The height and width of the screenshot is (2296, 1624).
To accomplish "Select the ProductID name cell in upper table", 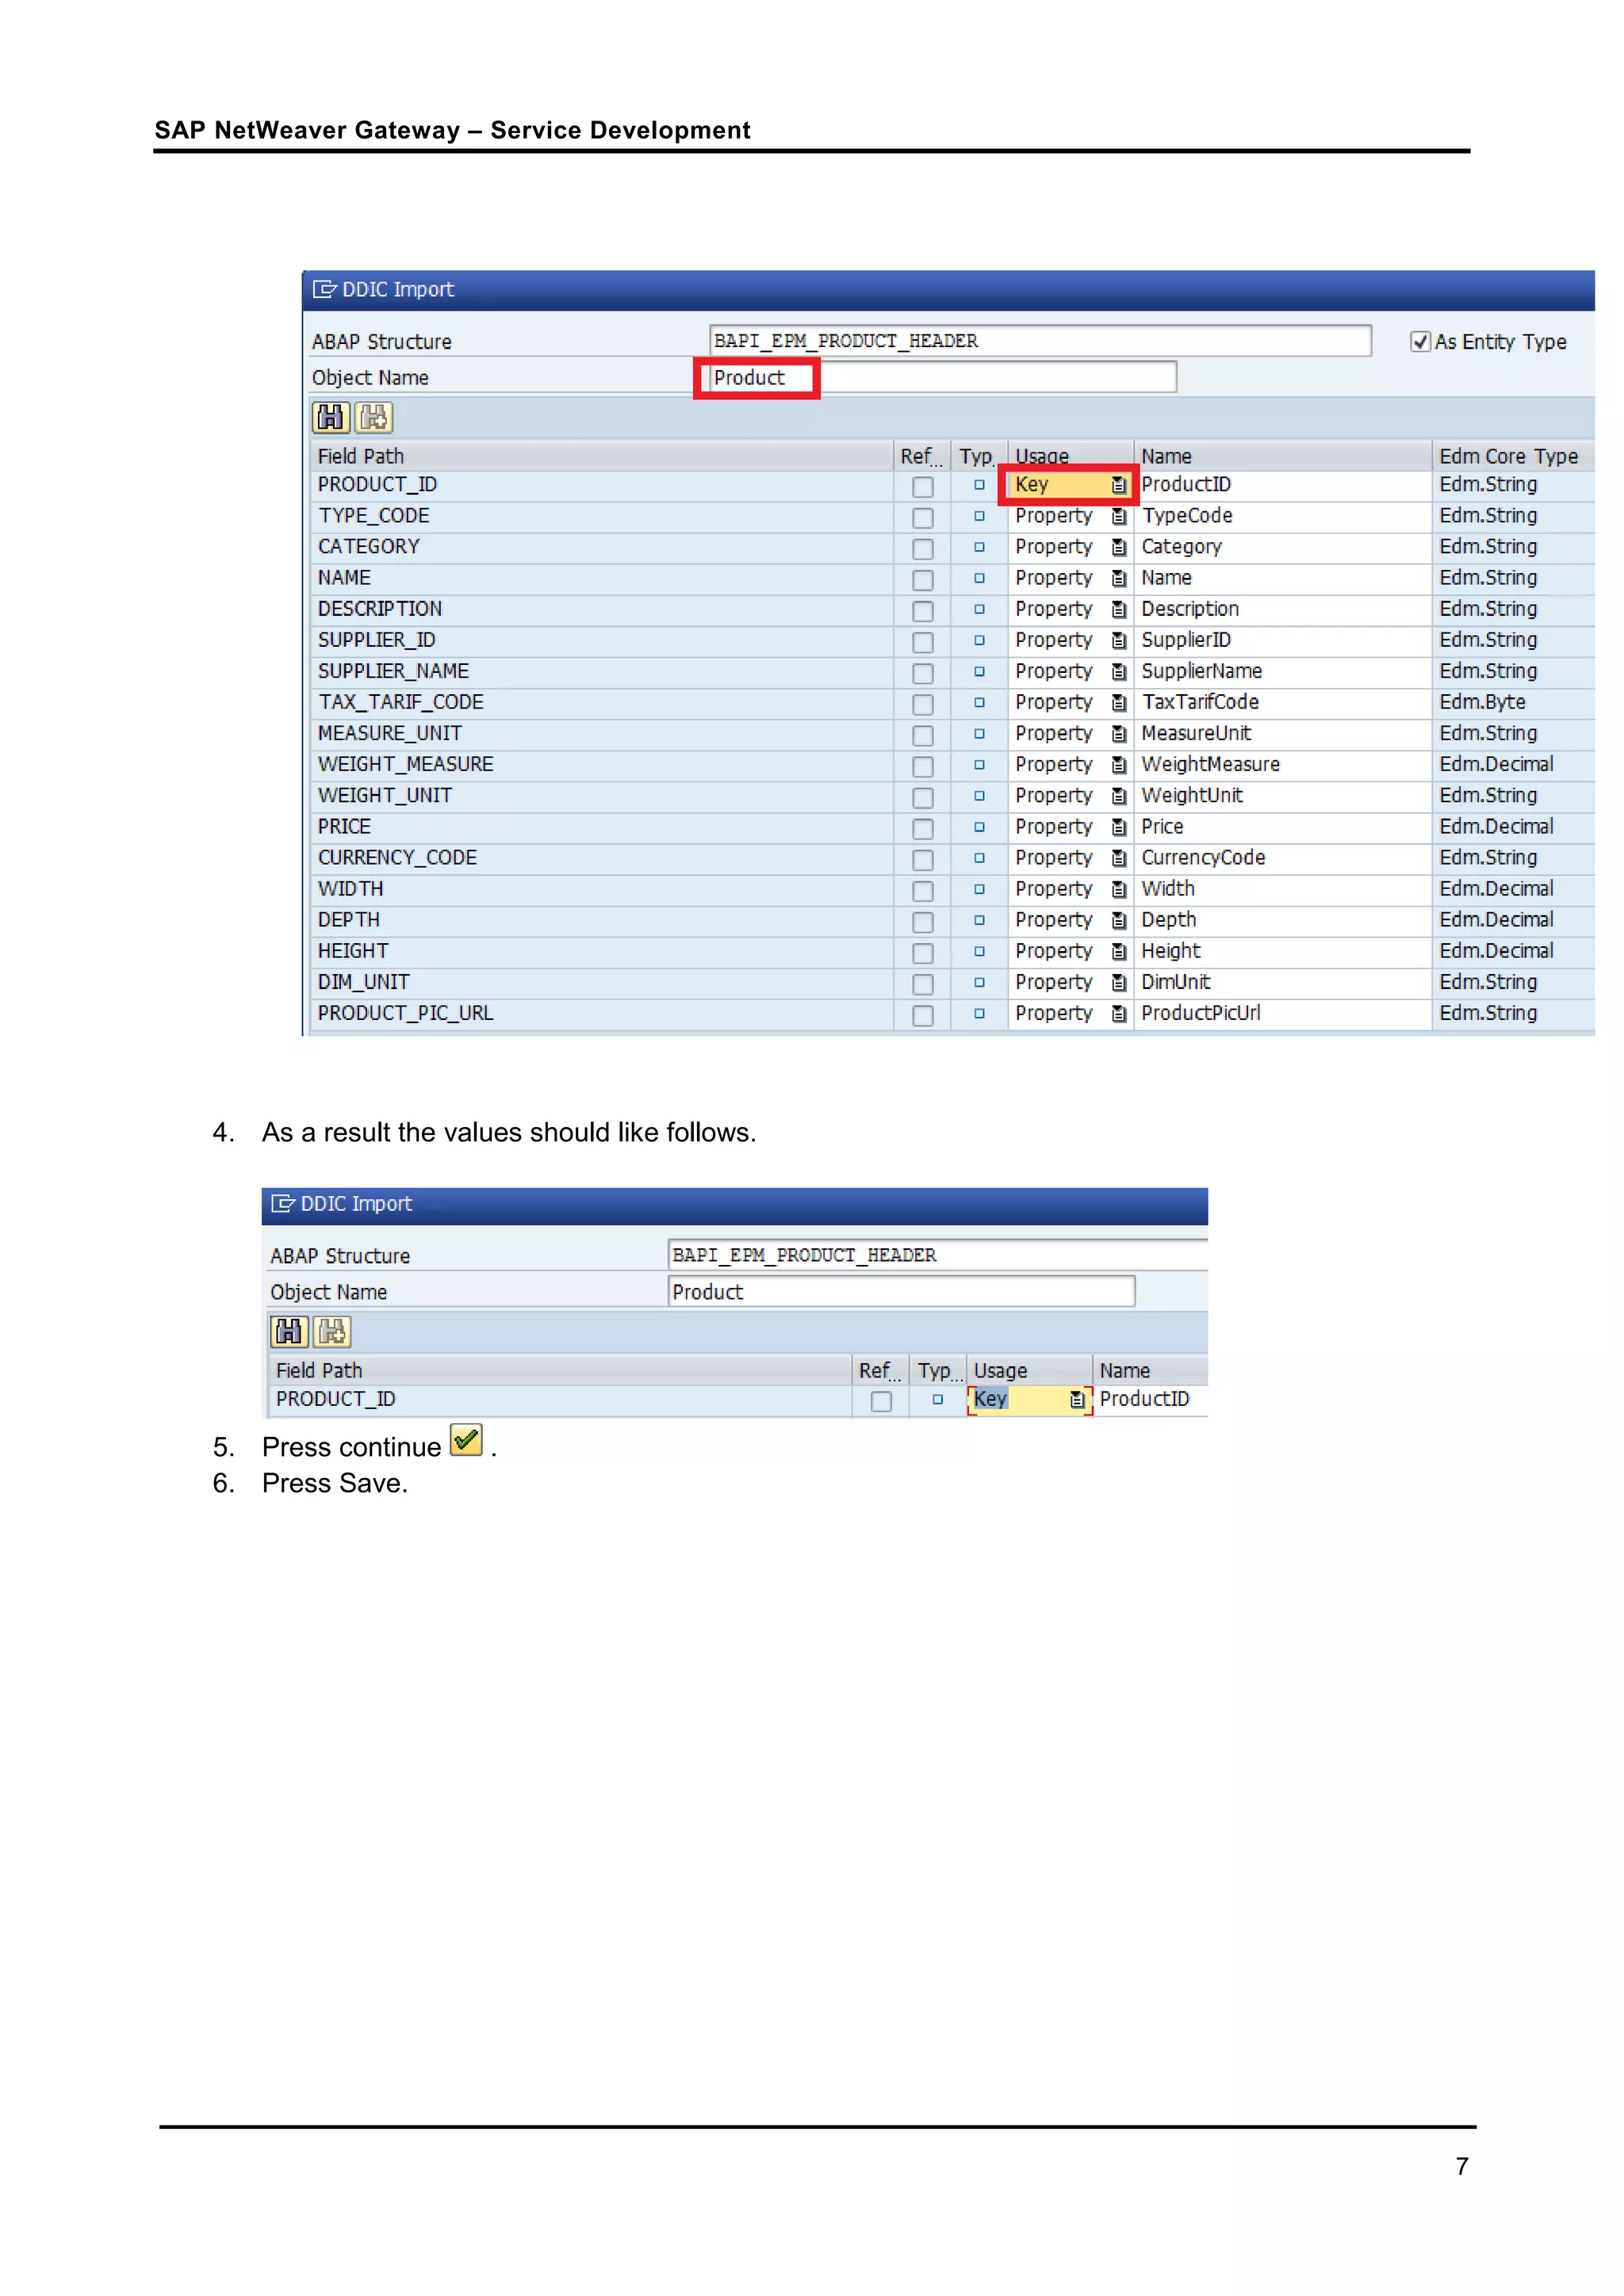I will pyautogui.click(x=1283, y=485).
